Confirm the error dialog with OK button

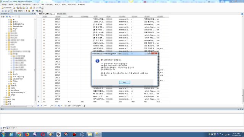(x=125, y=83)
